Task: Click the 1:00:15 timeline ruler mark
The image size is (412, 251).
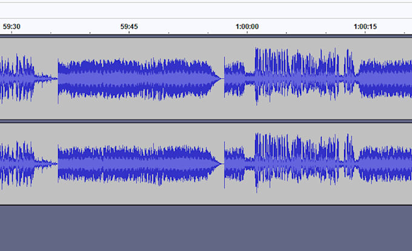Action: click(365, 27)
